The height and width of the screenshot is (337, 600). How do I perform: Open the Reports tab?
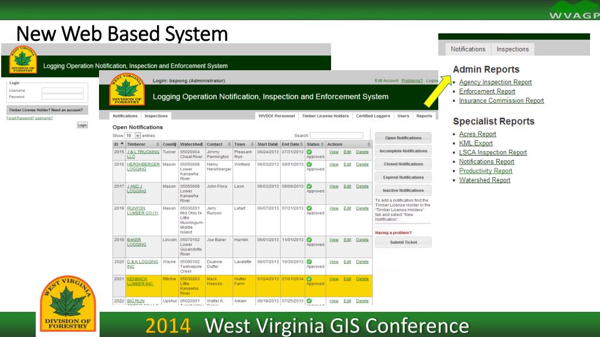424,116
